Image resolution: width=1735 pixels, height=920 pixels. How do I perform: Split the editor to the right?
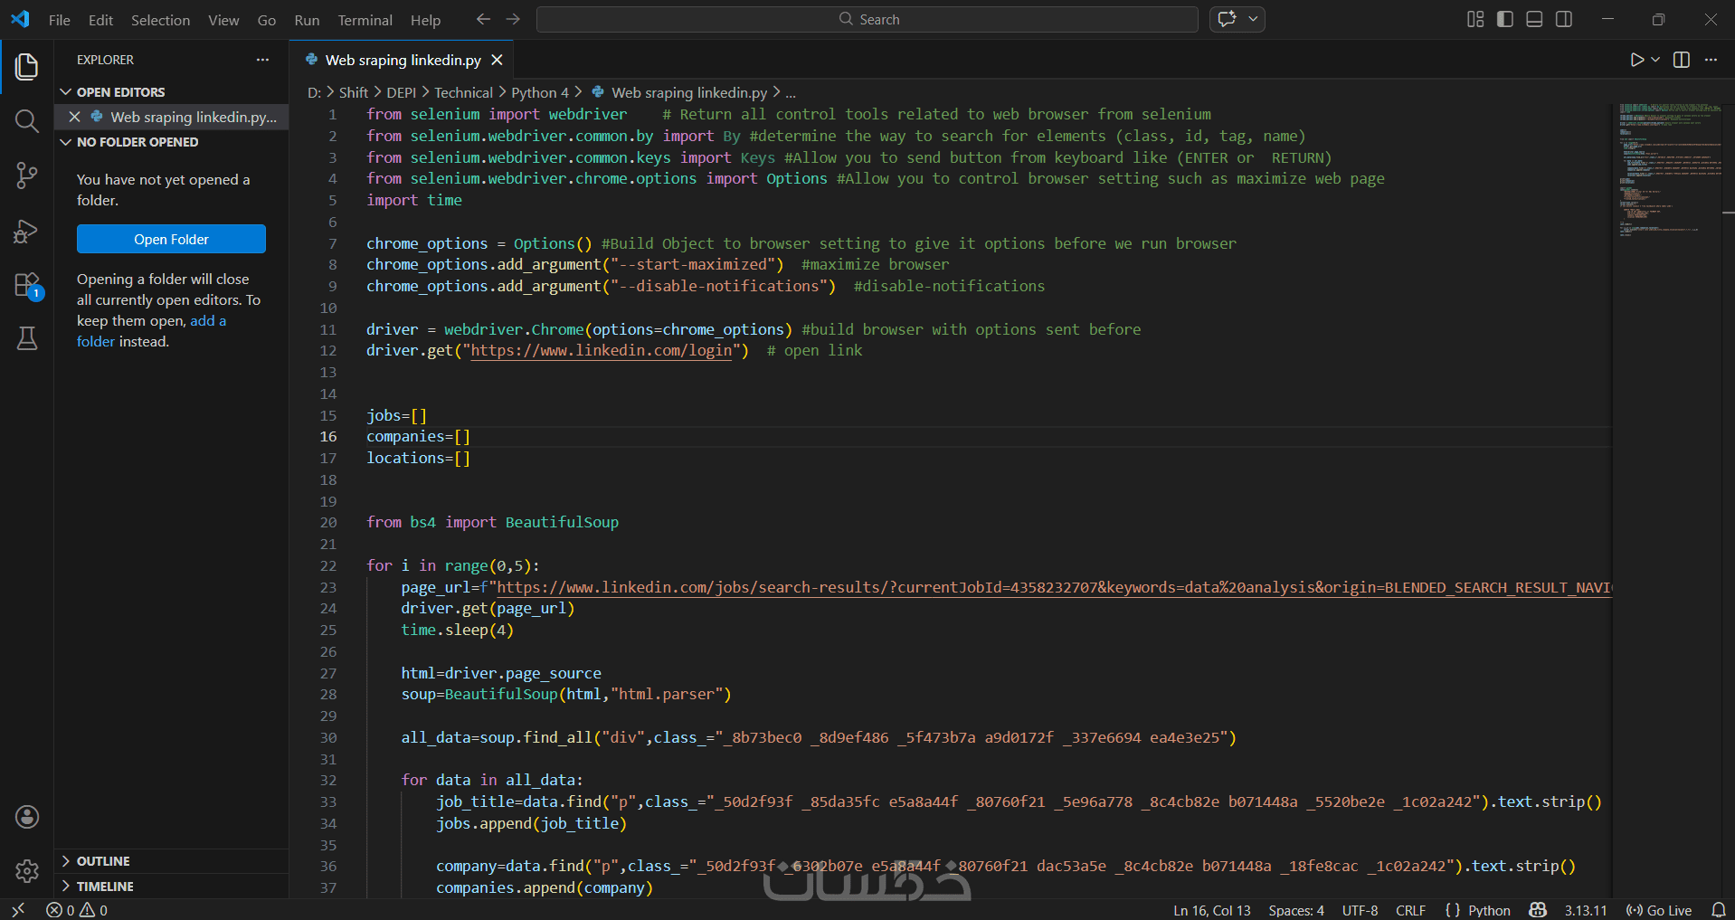(1682, 60)
